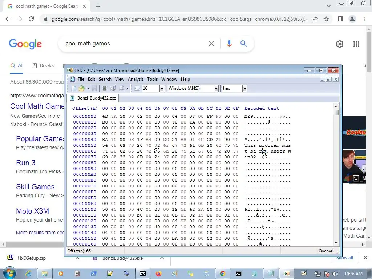Click the Google search magnifier icon

(x=243, y=44)
